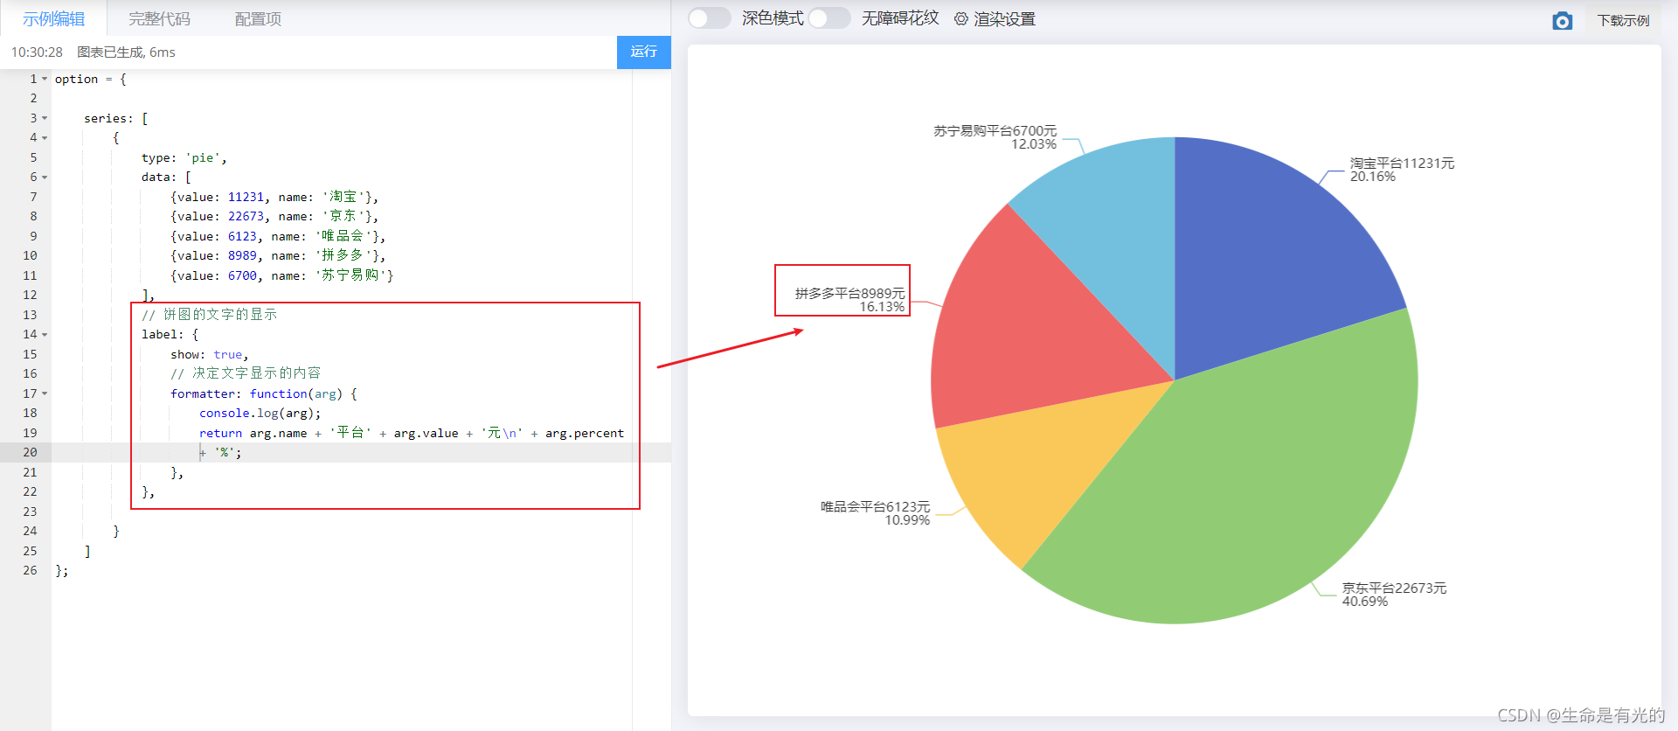This screenshot has height=731, width=1678.
Task: Open the 渲染设置 gear settings
Action: pyautogui.click(x=995, y=18)
